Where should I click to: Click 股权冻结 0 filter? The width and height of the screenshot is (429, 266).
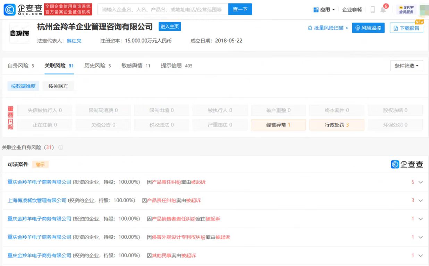coord(395,110)
